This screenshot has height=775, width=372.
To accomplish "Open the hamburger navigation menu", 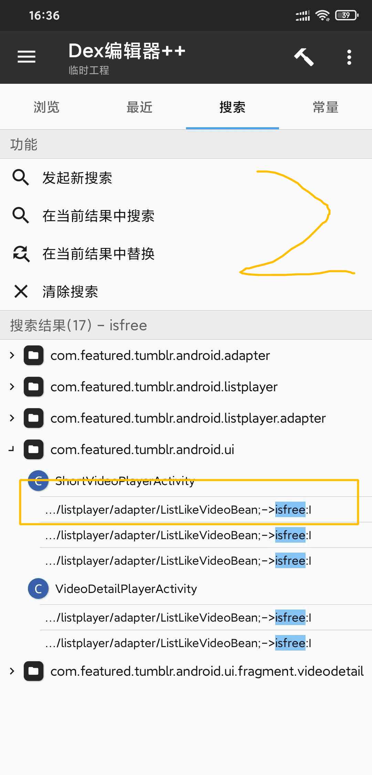I will click(x=27, y=57).
